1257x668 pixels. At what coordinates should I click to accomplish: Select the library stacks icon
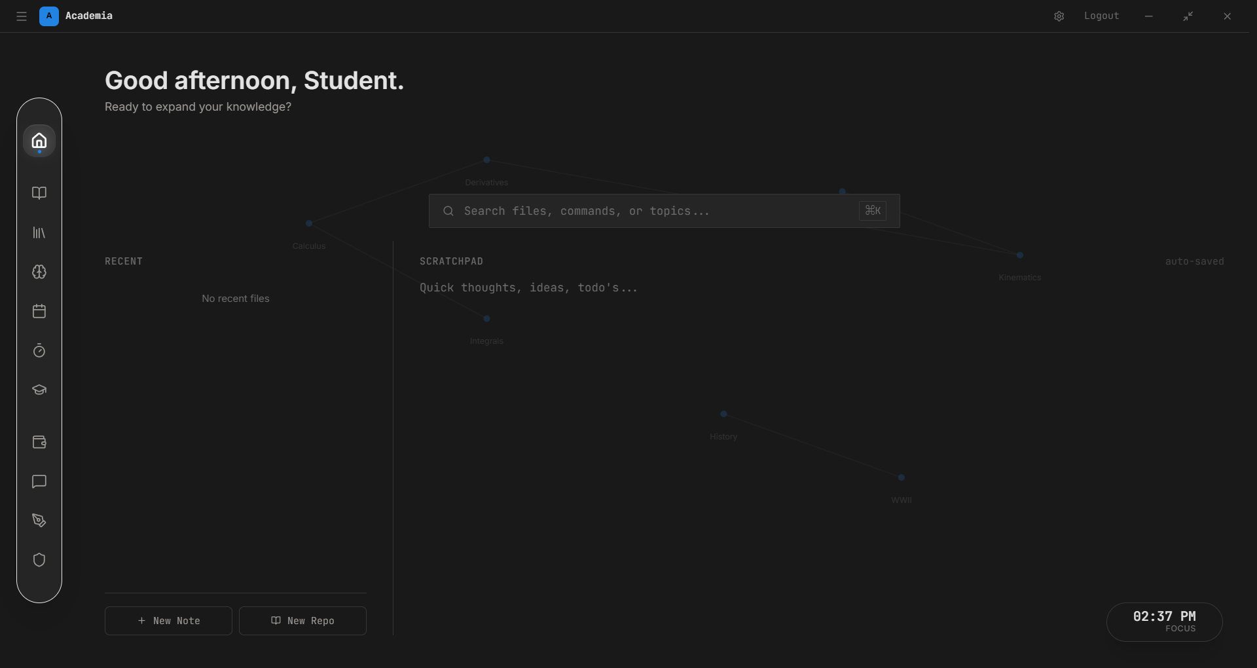pyautogui.click(x=39, y=232)
